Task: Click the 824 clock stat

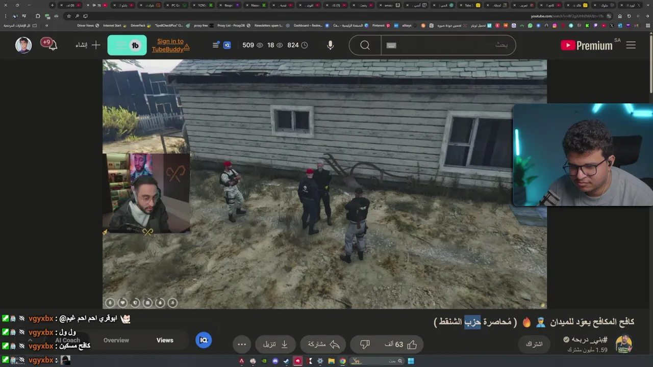Action: 297,45
